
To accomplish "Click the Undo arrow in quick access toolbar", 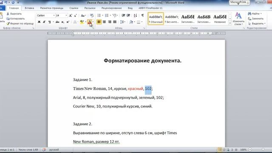I will coord(6,3).
